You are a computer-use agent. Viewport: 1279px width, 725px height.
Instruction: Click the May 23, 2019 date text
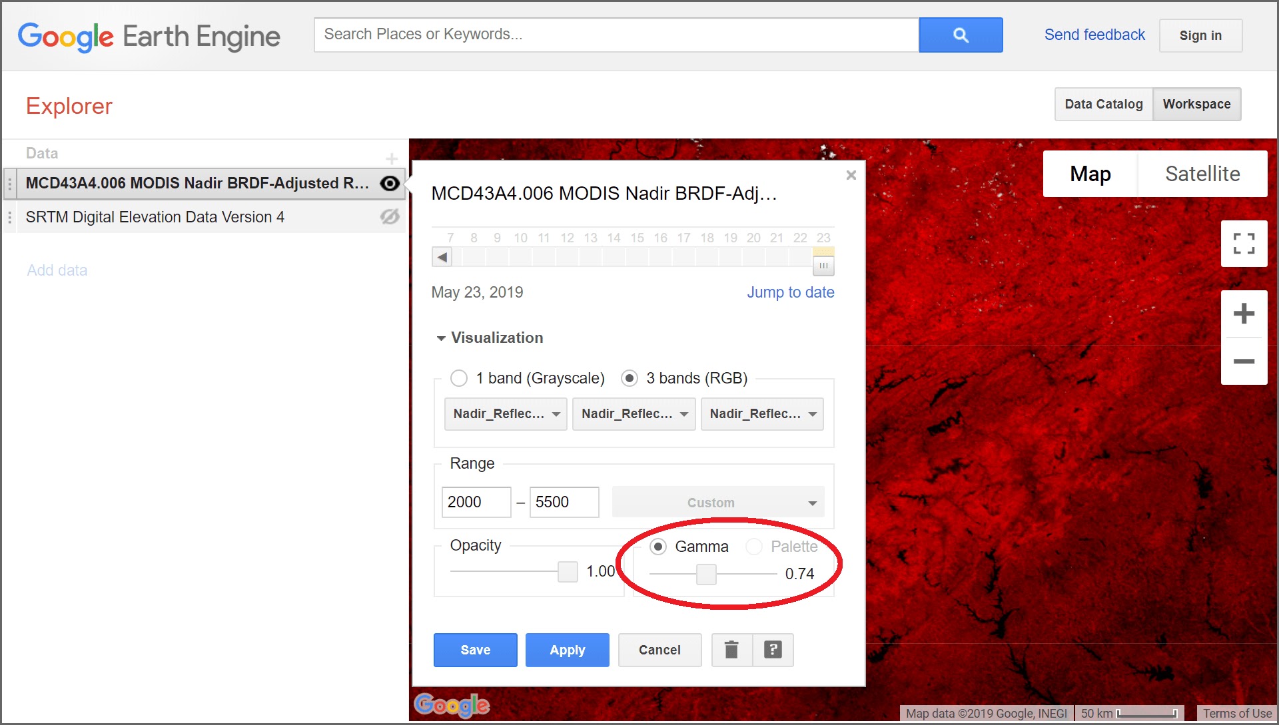[477, 292]
